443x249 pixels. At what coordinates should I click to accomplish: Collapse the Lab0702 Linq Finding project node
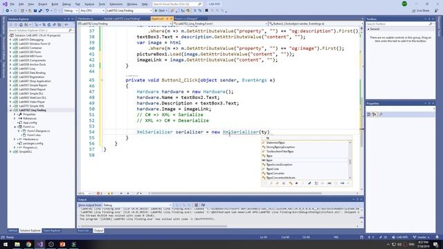point(11,110)
